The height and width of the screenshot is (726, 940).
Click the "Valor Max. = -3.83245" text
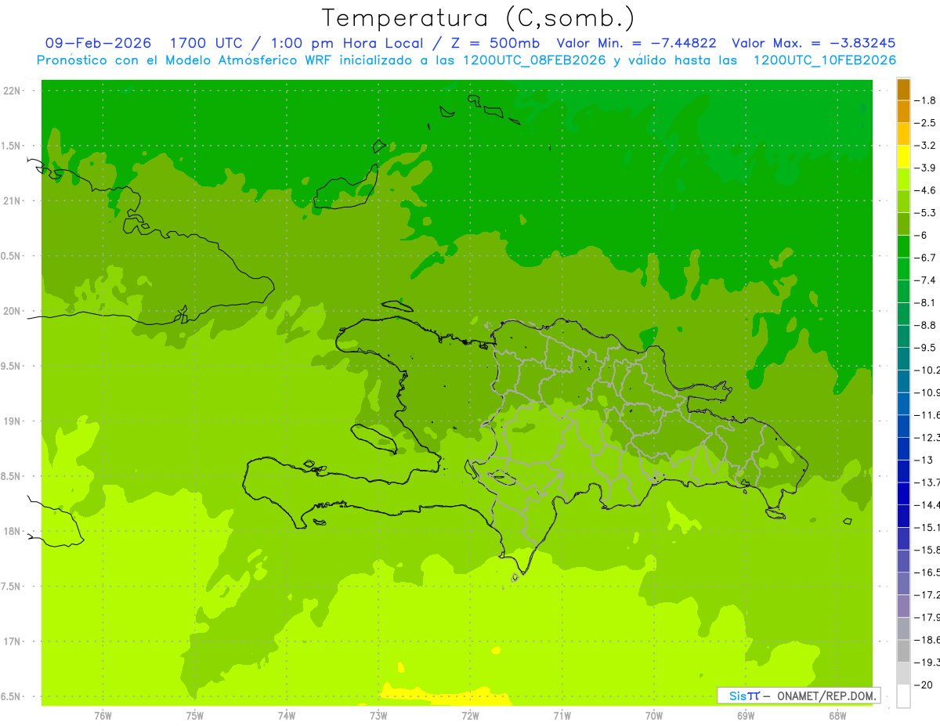(x=814, y=43)
